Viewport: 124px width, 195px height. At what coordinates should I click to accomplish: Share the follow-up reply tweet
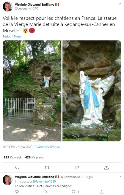coord(102,192)
